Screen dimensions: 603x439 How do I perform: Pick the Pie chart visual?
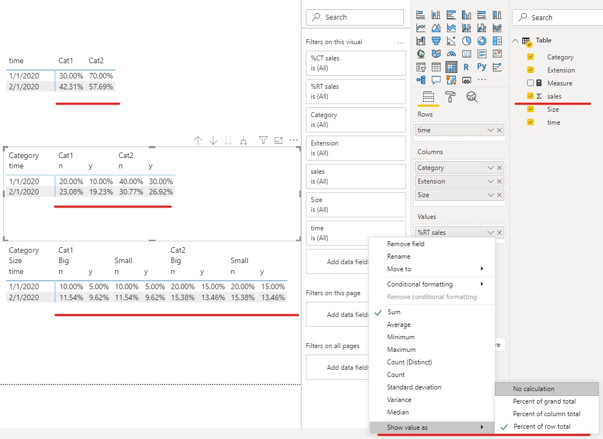(467, 41)
